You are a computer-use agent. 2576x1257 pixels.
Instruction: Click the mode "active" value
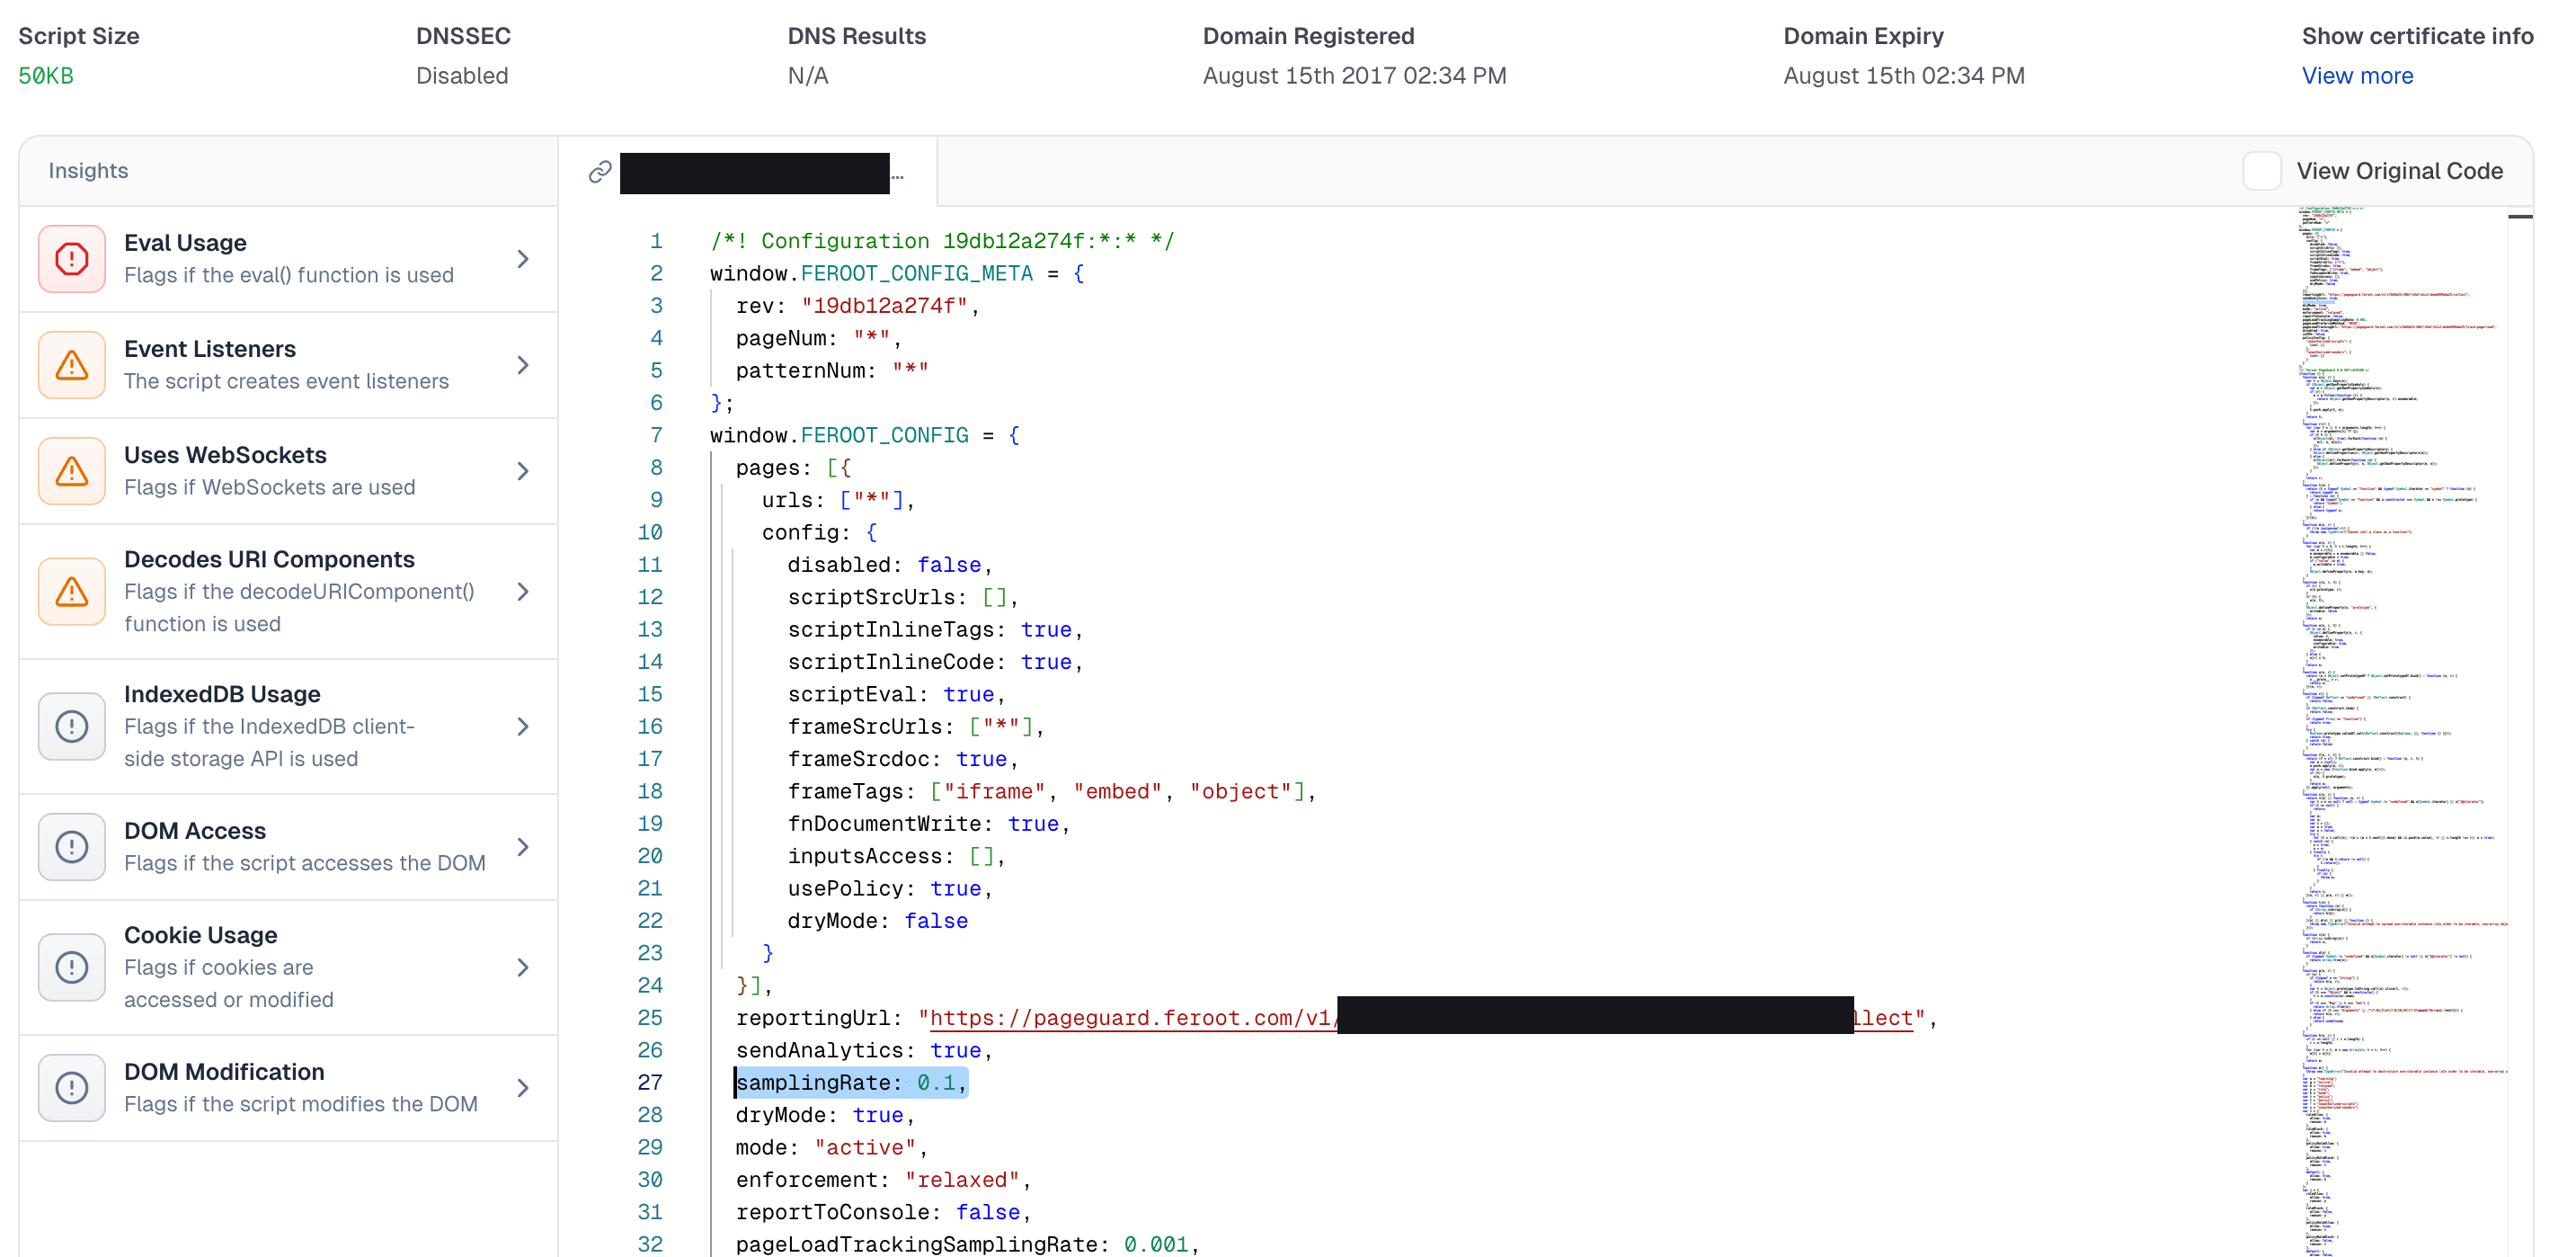pyautogui.click(x=865, y=1147)
